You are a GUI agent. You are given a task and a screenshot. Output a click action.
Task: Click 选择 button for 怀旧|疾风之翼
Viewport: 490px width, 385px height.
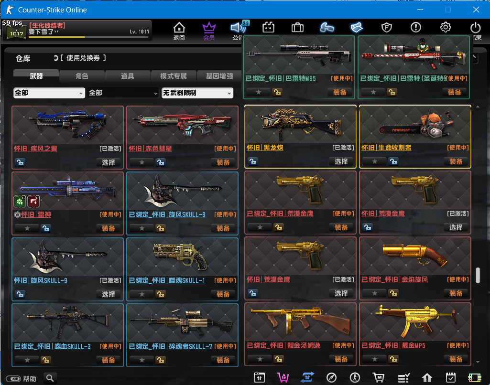[109, 162]
